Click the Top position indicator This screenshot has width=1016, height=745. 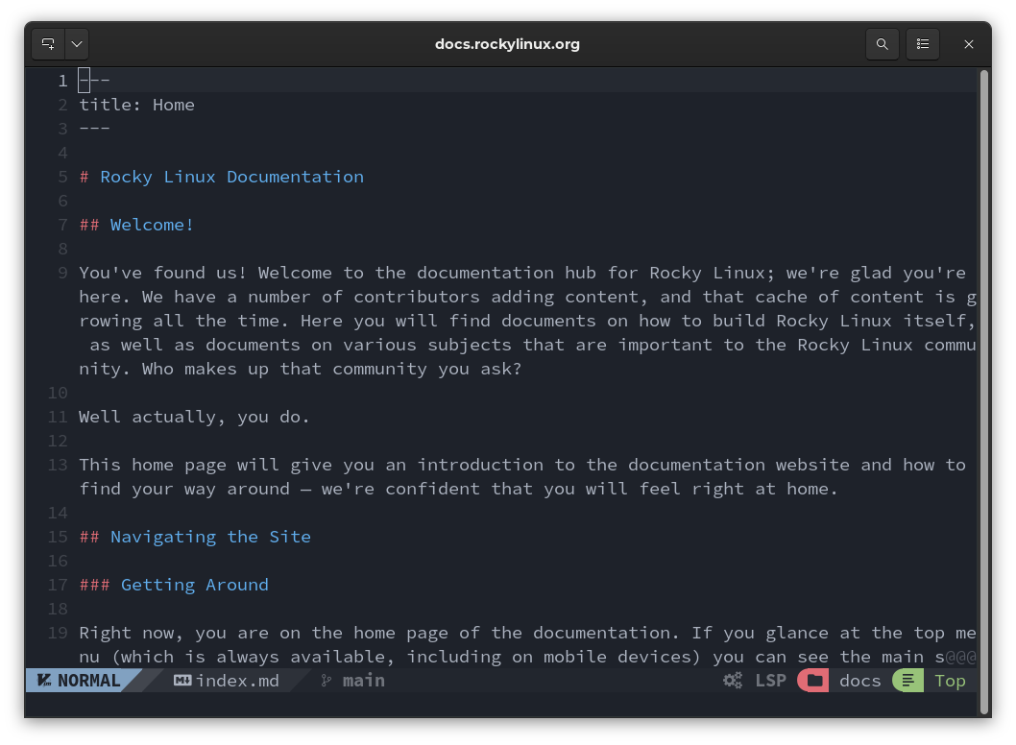coord(950,681)
